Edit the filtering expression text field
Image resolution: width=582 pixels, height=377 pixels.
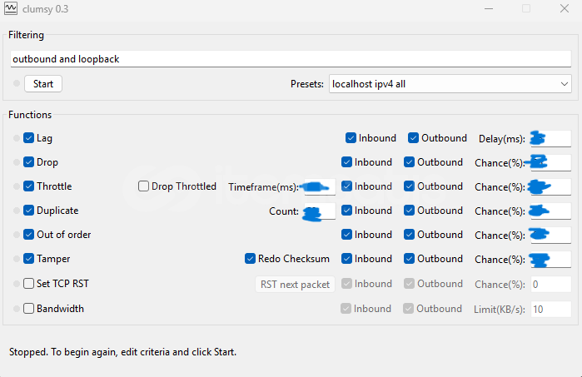coord(291,59)
